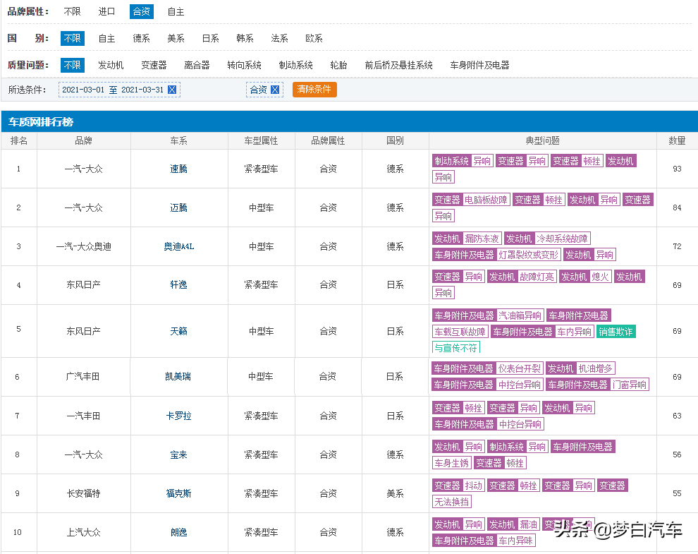Click 变速器 顿挫 tag in 宝来 row
The width and height of the screenshot is (698, 554).
click(500, 463)
